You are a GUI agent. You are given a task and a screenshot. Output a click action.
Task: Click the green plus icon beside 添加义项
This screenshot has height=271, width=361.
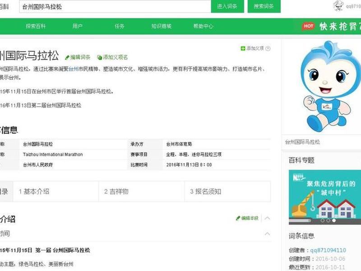(x=243, y=48)
